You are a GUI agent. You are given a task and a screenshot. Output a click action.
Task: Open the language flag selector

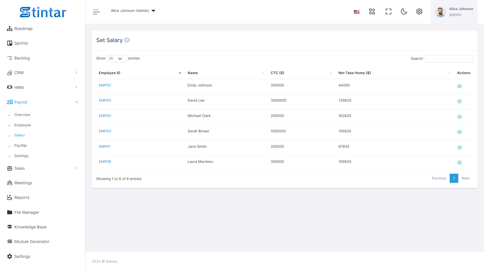tap(356, 12)
